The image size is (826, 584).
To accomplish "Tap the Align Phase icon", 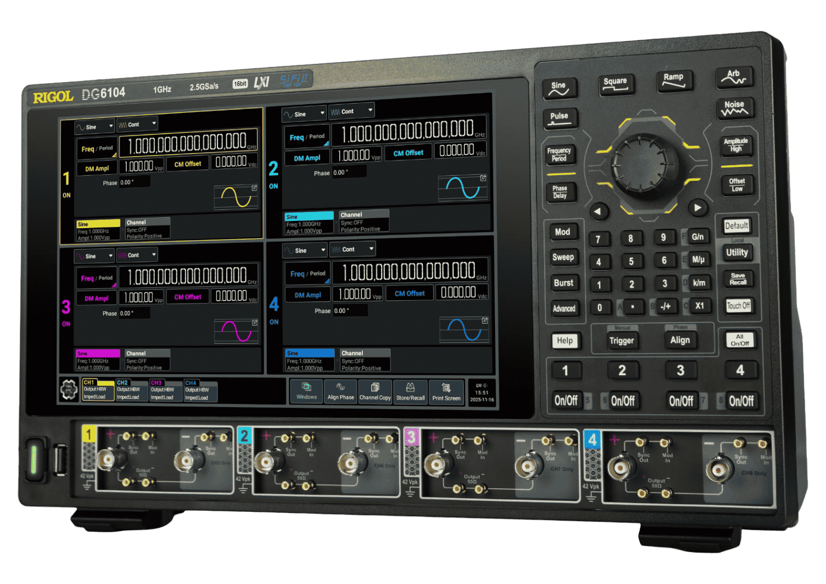I will [341, 392].
